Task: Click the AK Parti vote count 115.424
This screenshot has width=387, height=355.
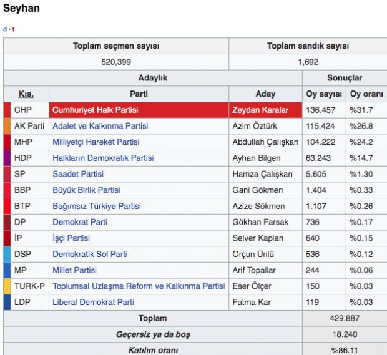Action: coord(320,126)
